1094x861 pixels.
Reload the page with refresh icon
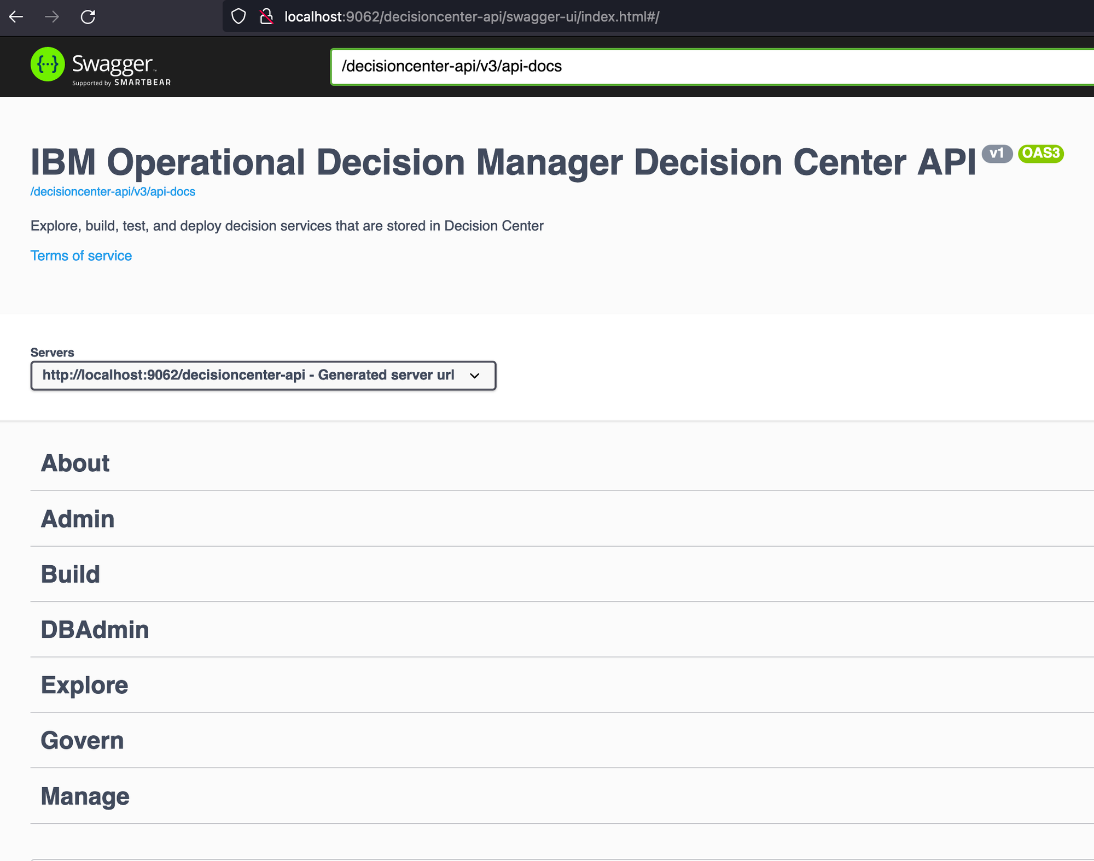tap(88, 17)
